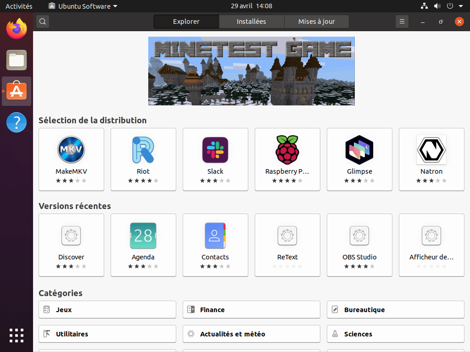
Task: Open the search button in the header bar
Action: pyautogui.click(x=43, y=22)
